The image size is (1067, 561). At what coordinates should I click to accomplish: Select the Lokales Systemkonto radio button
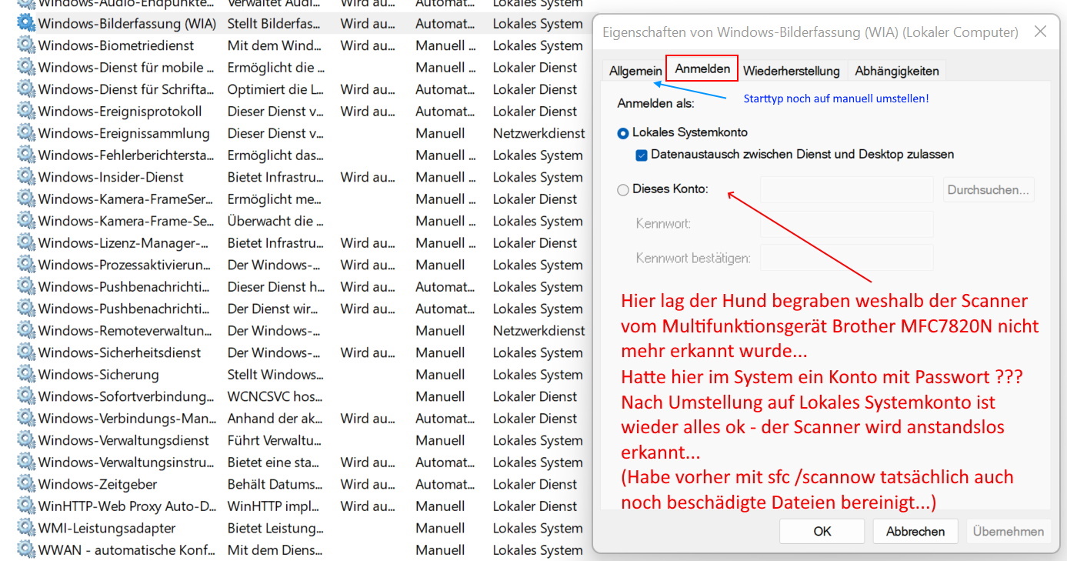click(623, 133)
